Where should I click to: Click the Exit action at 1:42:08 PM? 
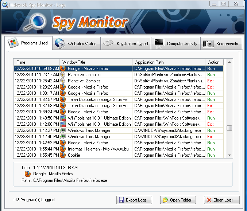[210, 124]
